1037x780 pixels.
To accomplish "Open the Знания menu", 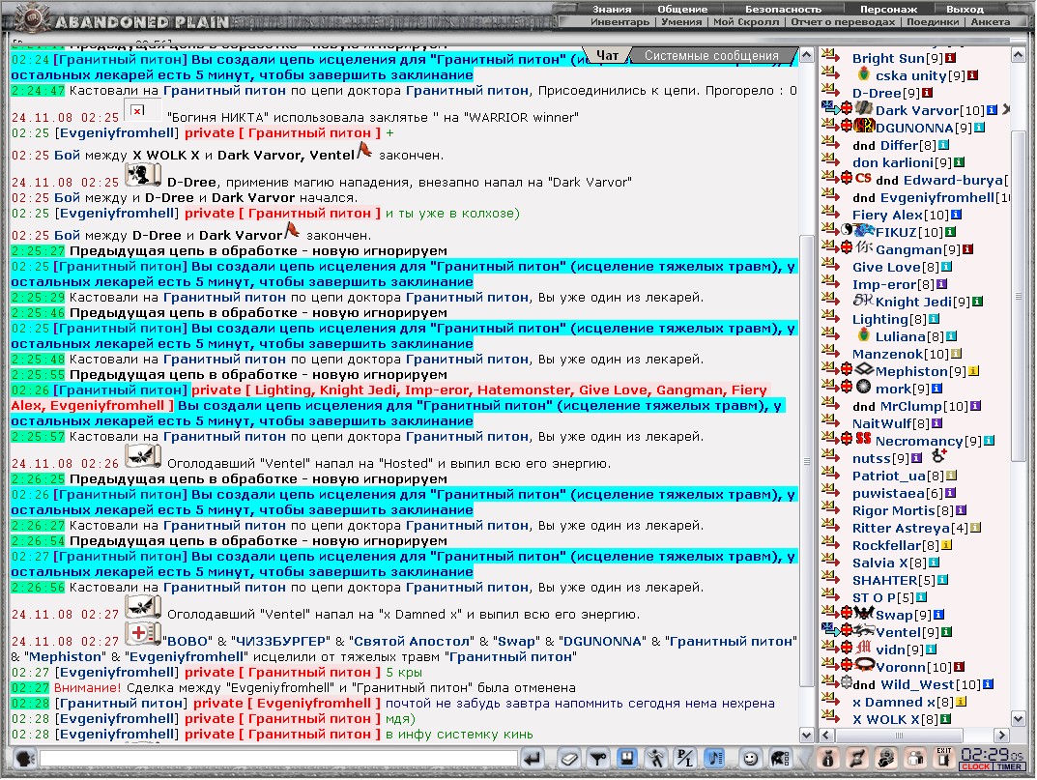I will click(612, 10).
